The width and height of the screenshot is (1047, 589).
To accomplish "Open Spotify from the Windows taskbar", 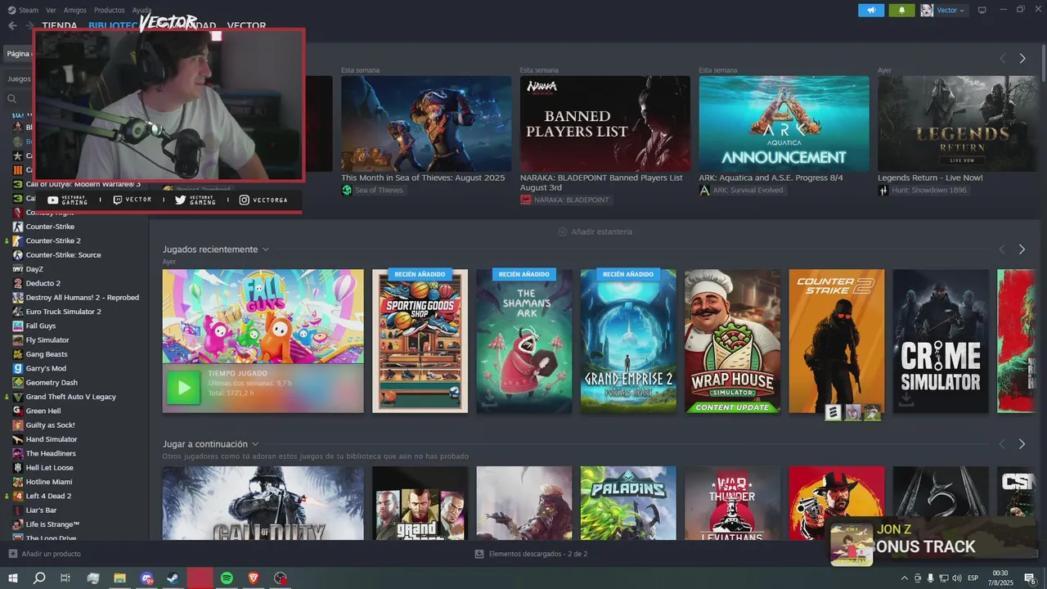I will [227, 578].
